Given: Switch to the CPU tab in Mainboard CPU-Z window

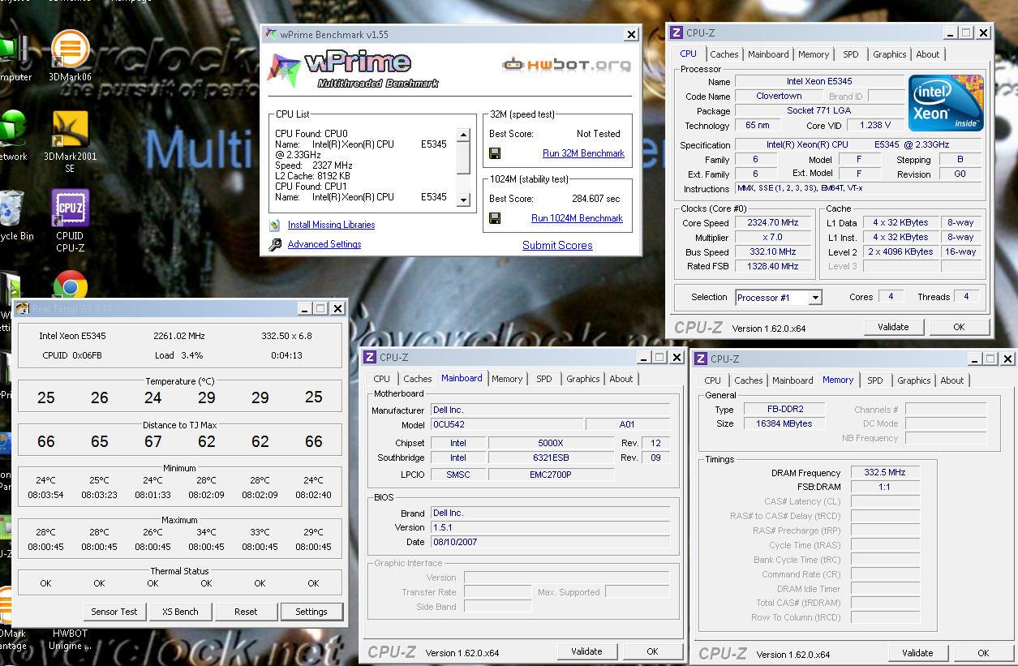Looking at the screenshot, I should click(381, 379).
